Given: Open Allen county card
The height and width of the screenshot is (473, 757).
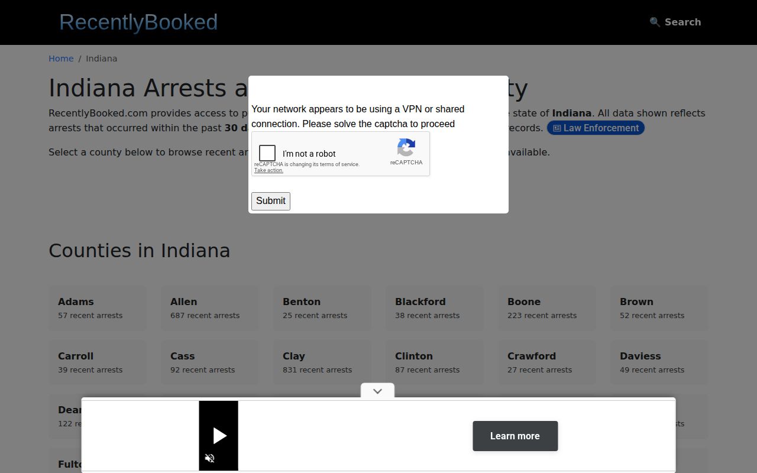Looking at the screenshot, I should (210, 308).
